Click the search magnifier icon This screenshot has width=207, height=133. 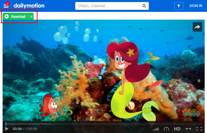coord(144,6)
